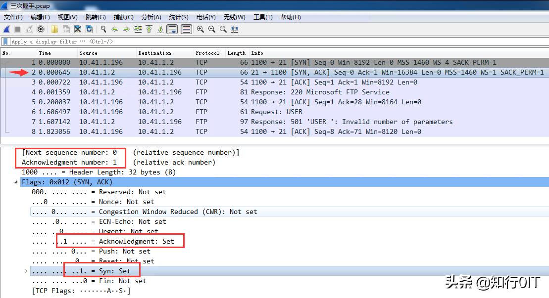
Task: Click the Go to previous packet arrow
Action: coord(115,29)
